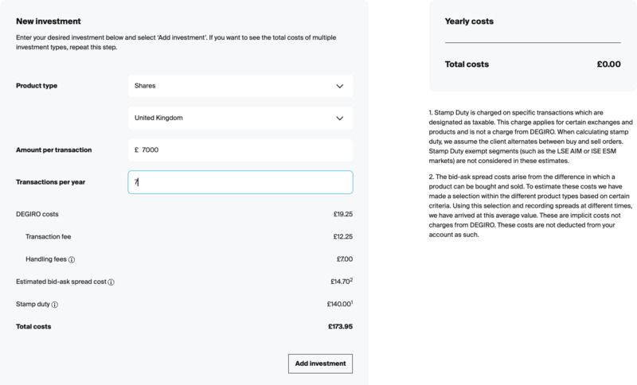Click the Transactions per year label
Screen dimensions: 637x385
[50, 182]
